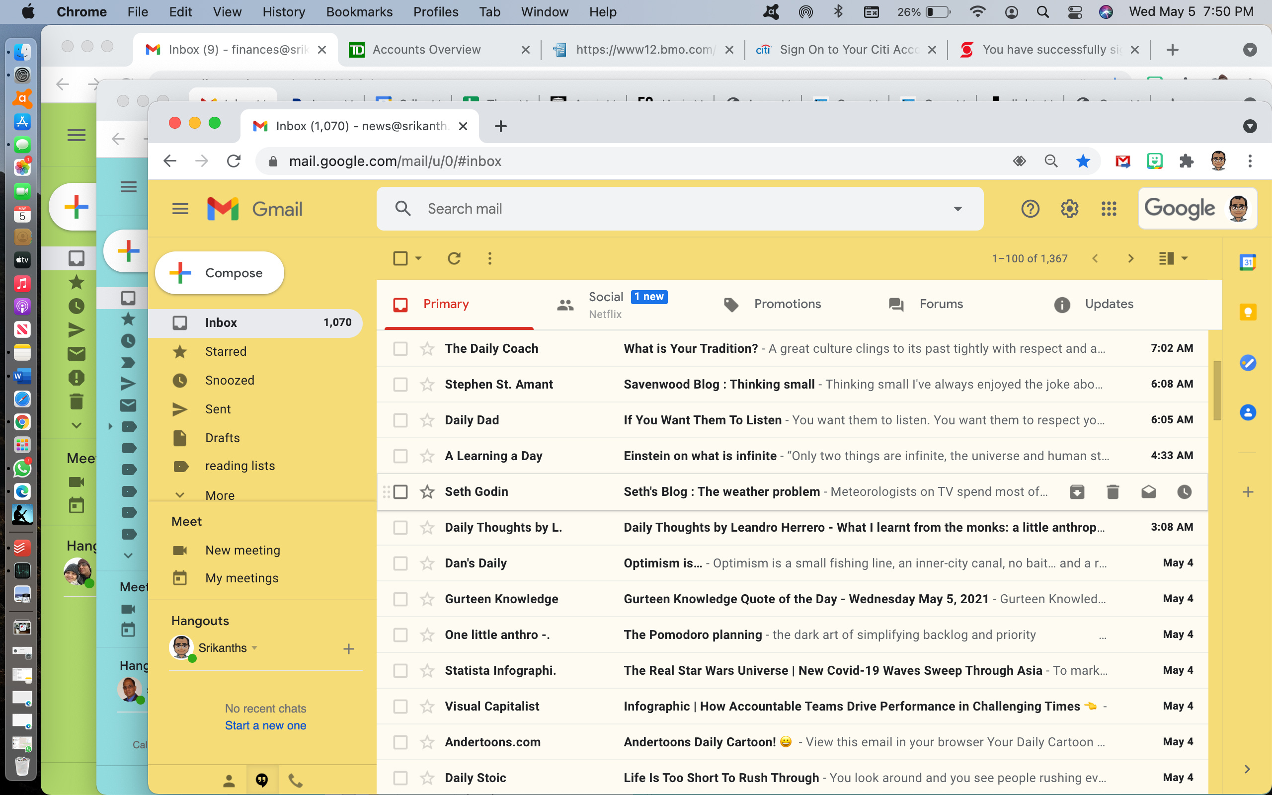Expand More labels in sidebar
This screenshot has height=795, width=1272.
point(219,495)
